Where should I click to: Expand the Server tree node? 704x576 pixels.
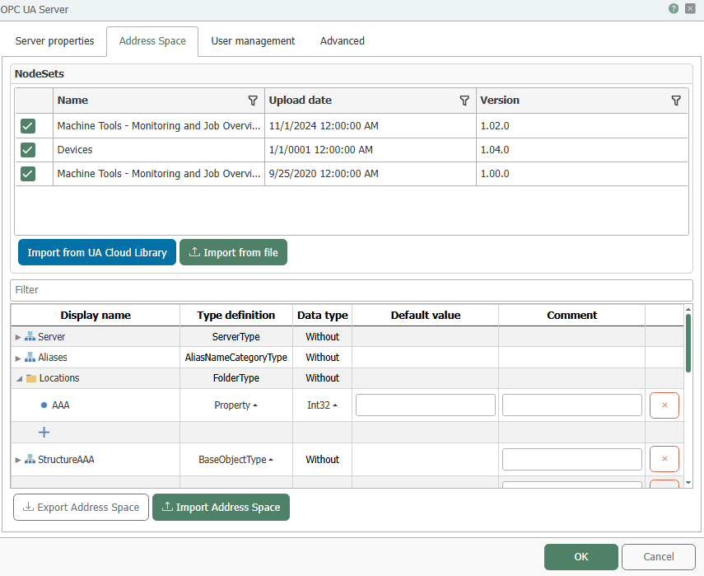coord(18,337)
